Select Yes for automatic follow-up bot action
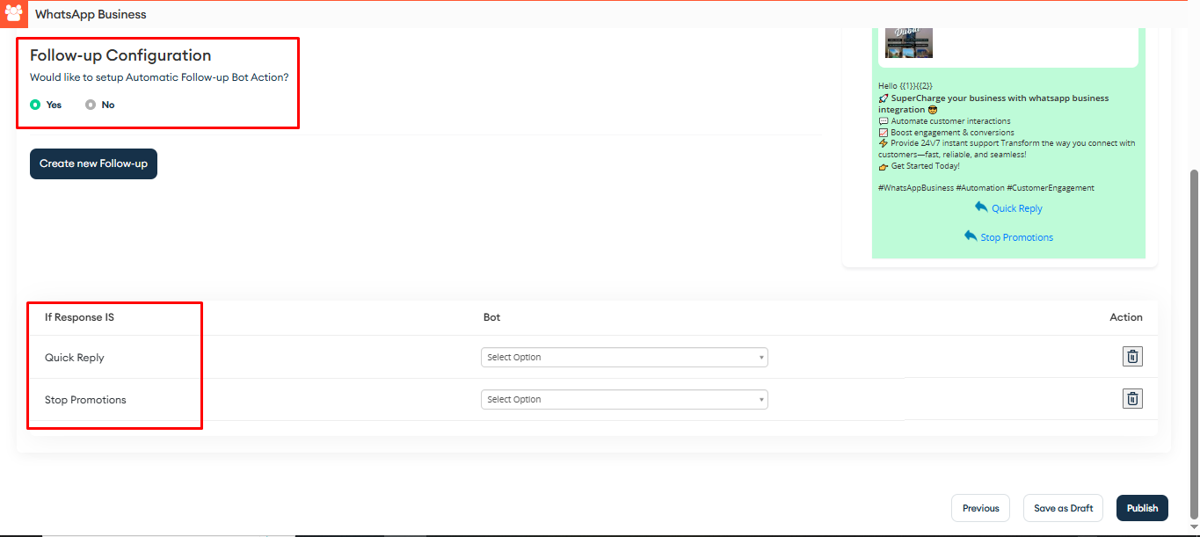Image resolution: width=1200 pixels, height=537 pixels. [35, 105]
